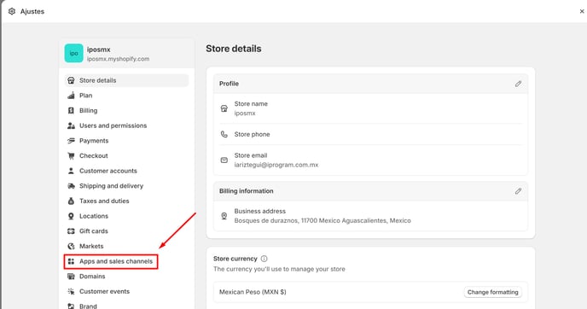Click the Store details storefront icon
The width and height of the screenshot is (587, 309).
pyautogui.click(x=71, y=80)
